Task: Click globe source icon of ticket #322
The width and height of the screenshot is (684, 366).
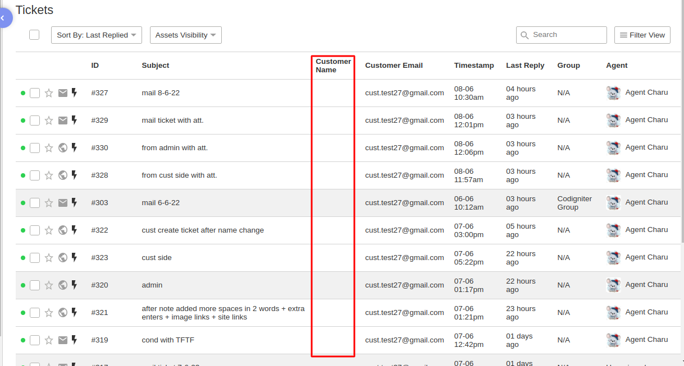Action: tap(63, 230)
